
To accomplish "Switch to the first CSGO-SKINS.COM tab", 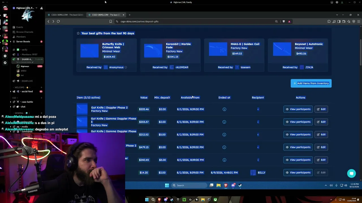I will (65, 15).
